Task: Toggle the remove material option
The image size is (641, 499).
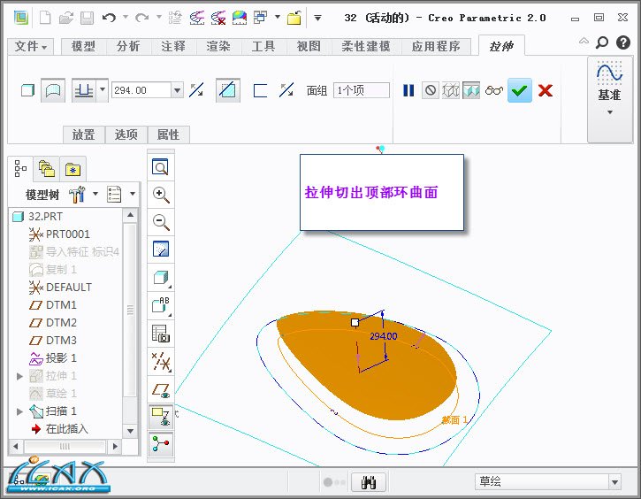Action: click(x=228, y=90)
